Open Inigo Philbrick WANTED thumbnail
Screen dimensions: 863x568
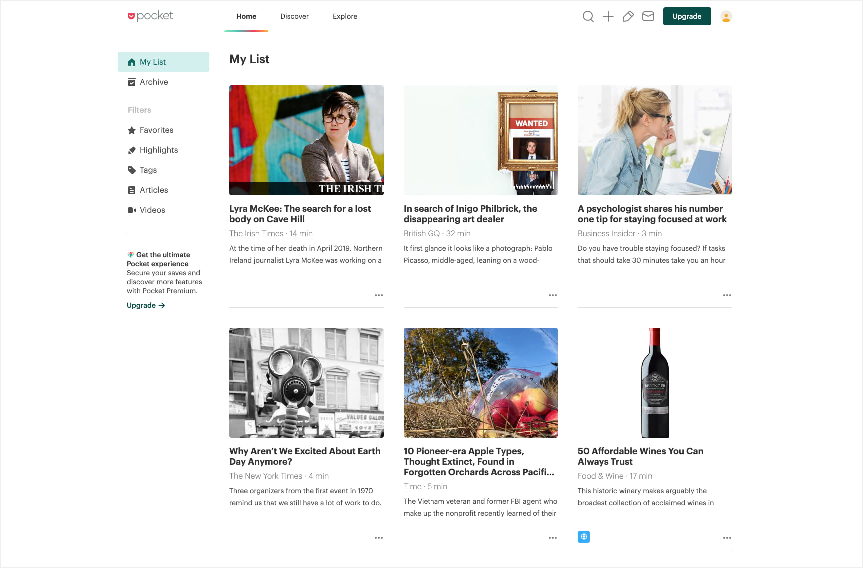tap(480, 140)
